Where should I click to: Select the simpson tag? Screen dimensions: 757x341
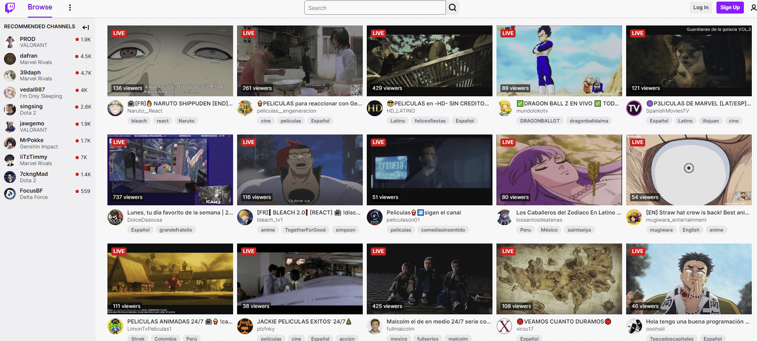click(x=345, y=230)
